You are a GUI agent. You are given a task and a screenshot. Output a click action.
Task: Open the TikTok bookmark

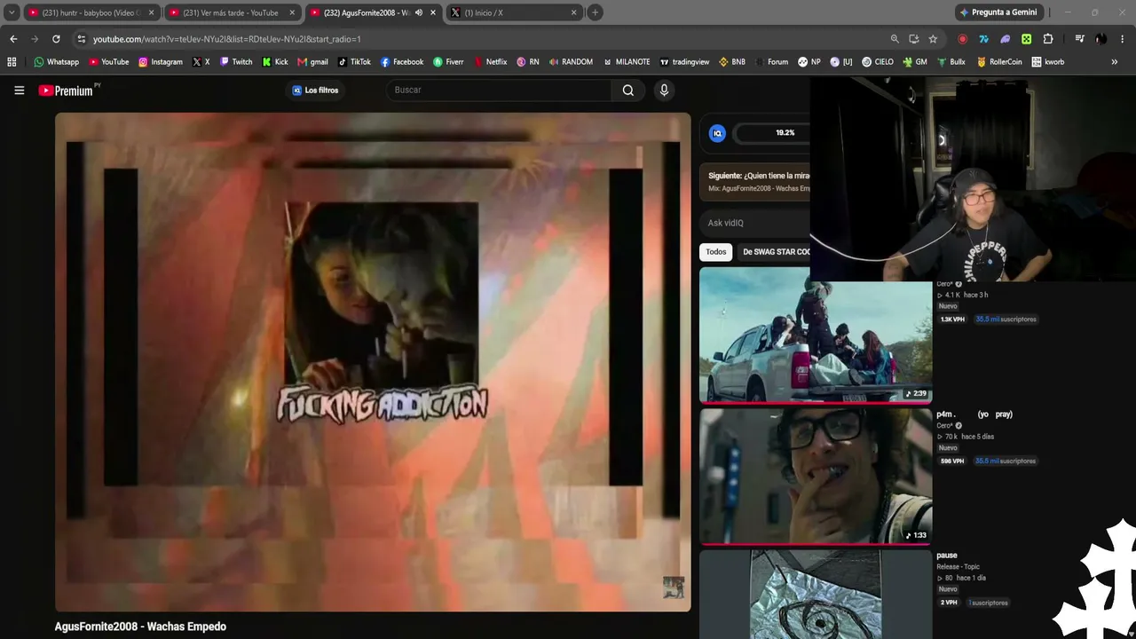pos(354,62)
